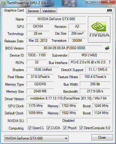The width and height of the screenshot is (116, 144).
Task: Click the Driver Version field
Action: pyautogui.click(x=68, y=98)
